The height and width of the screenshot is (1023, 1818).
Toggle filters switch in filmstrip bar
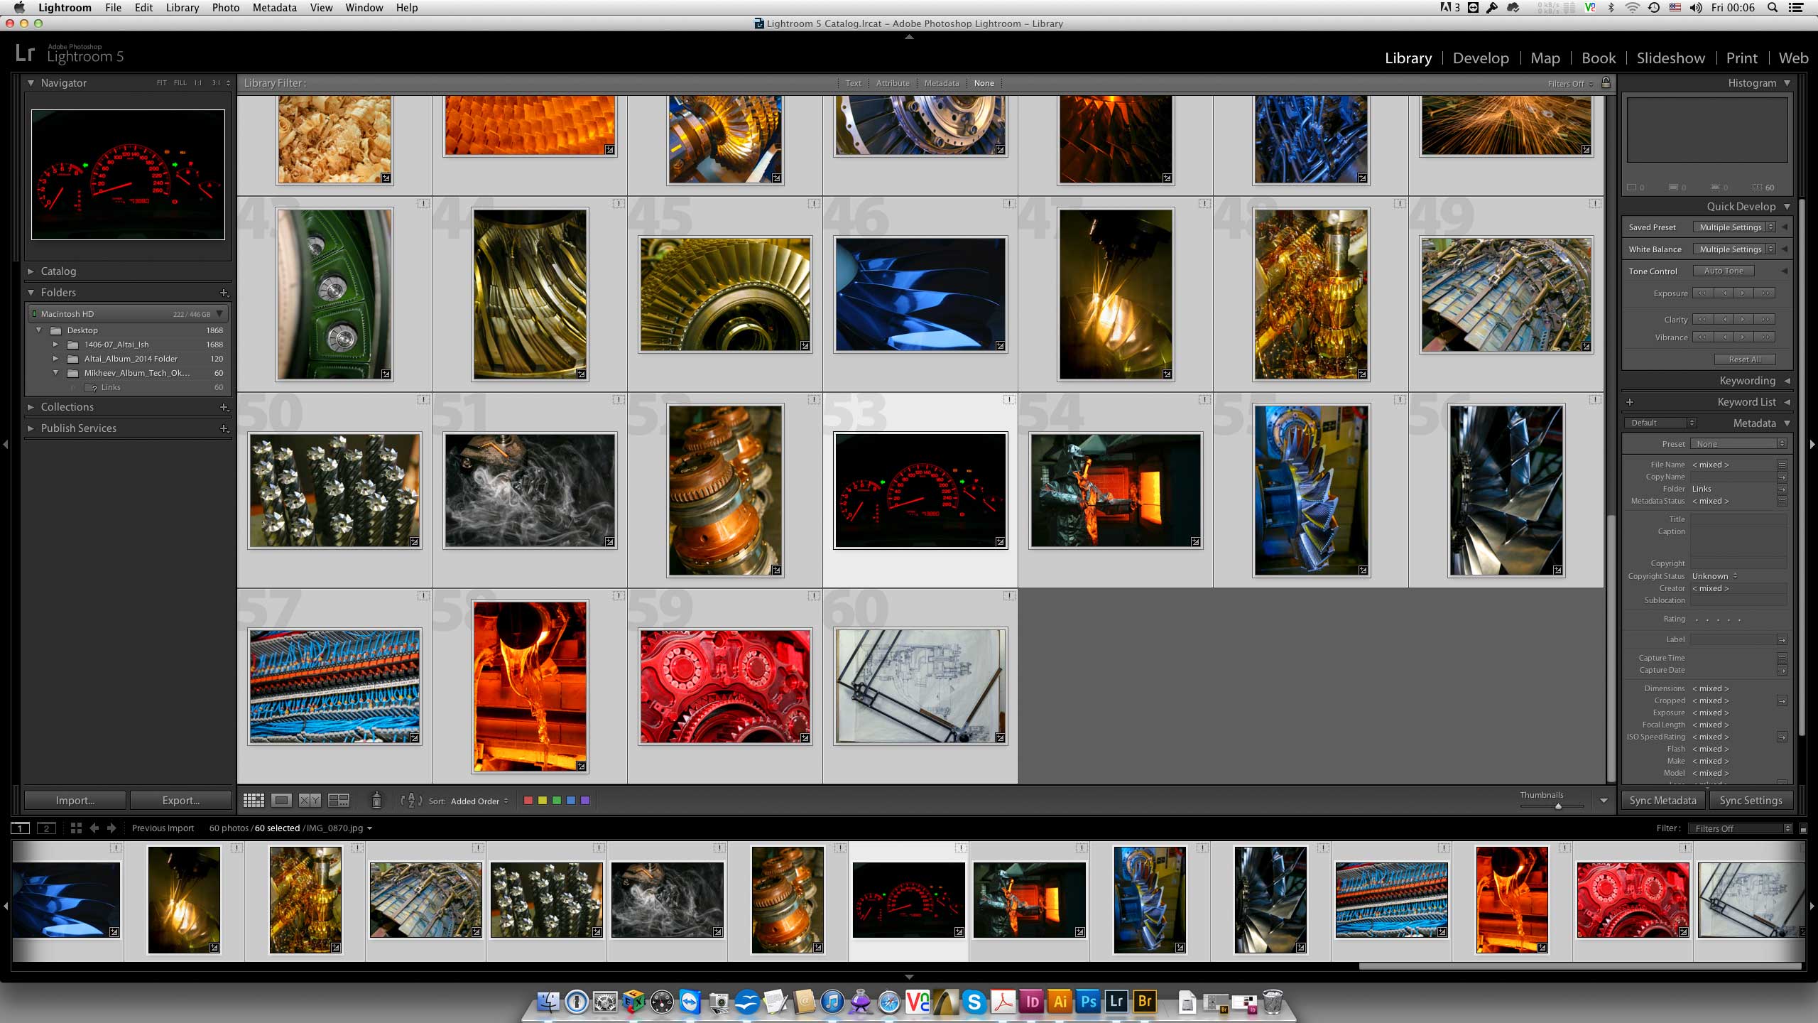[x=1803, y=828]
